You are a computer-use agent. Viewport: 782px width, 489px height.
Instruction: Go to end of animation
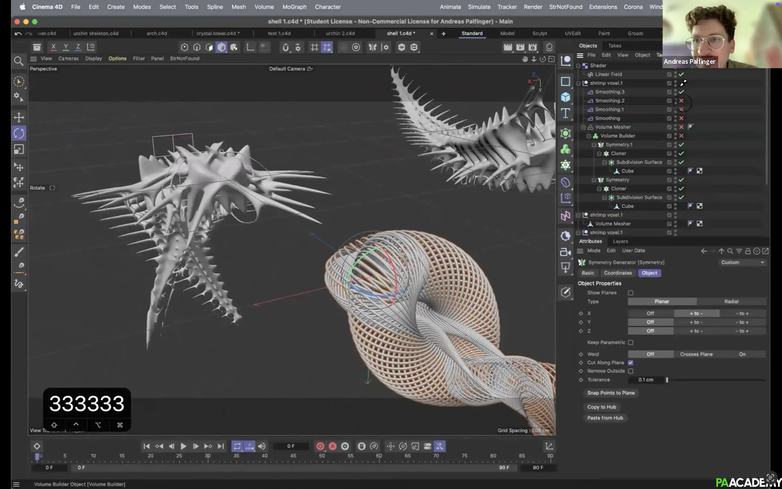(221, 446)
